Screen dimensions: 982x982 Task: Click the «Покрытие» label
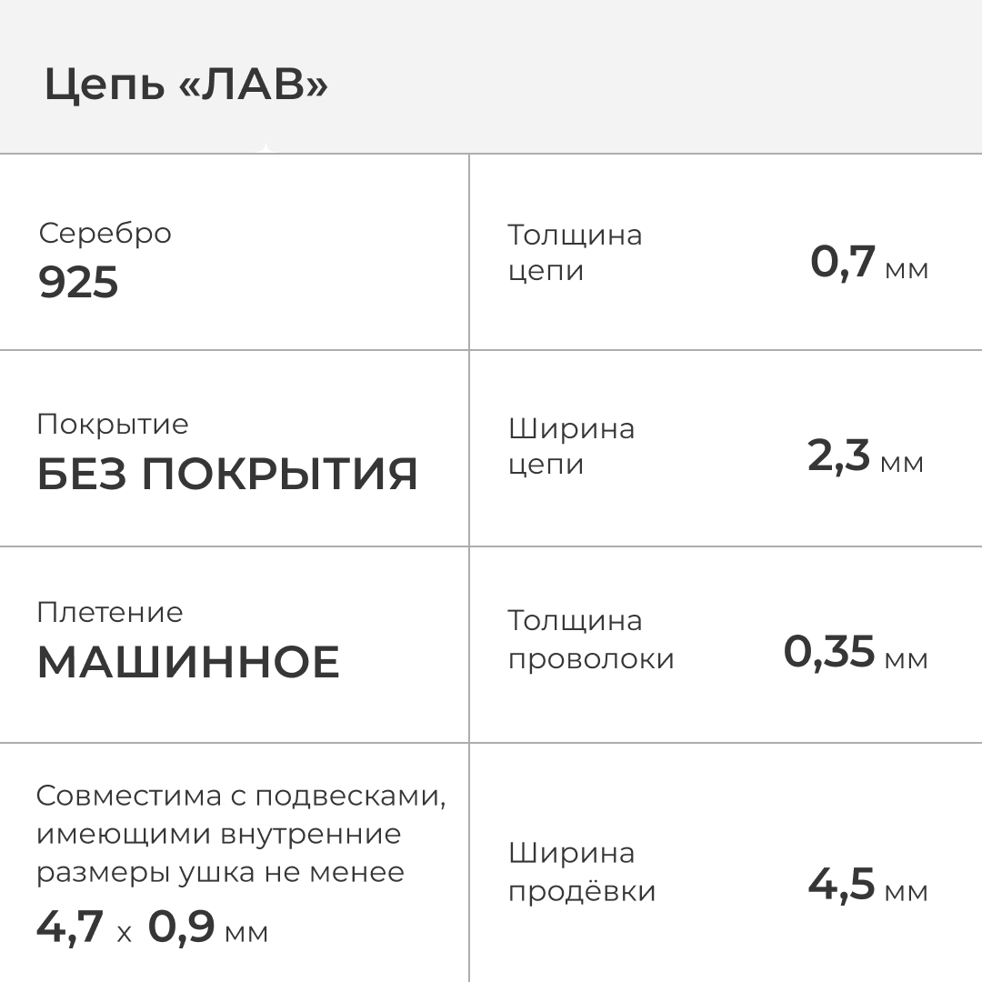tap(113, 425)
